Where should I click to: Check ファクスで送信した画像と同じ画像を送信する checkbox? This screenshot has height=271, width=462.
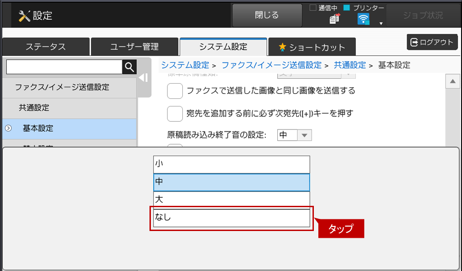175,91
